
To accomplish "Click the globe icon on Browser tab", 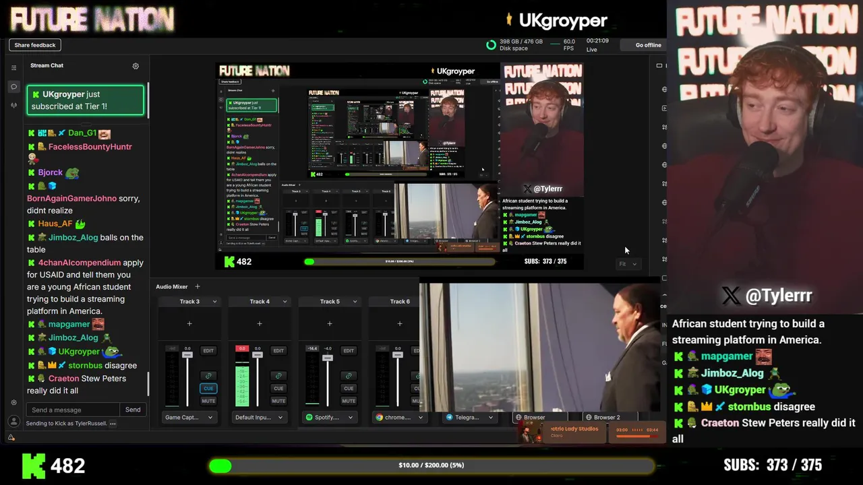I will click(x=518, y=418).
